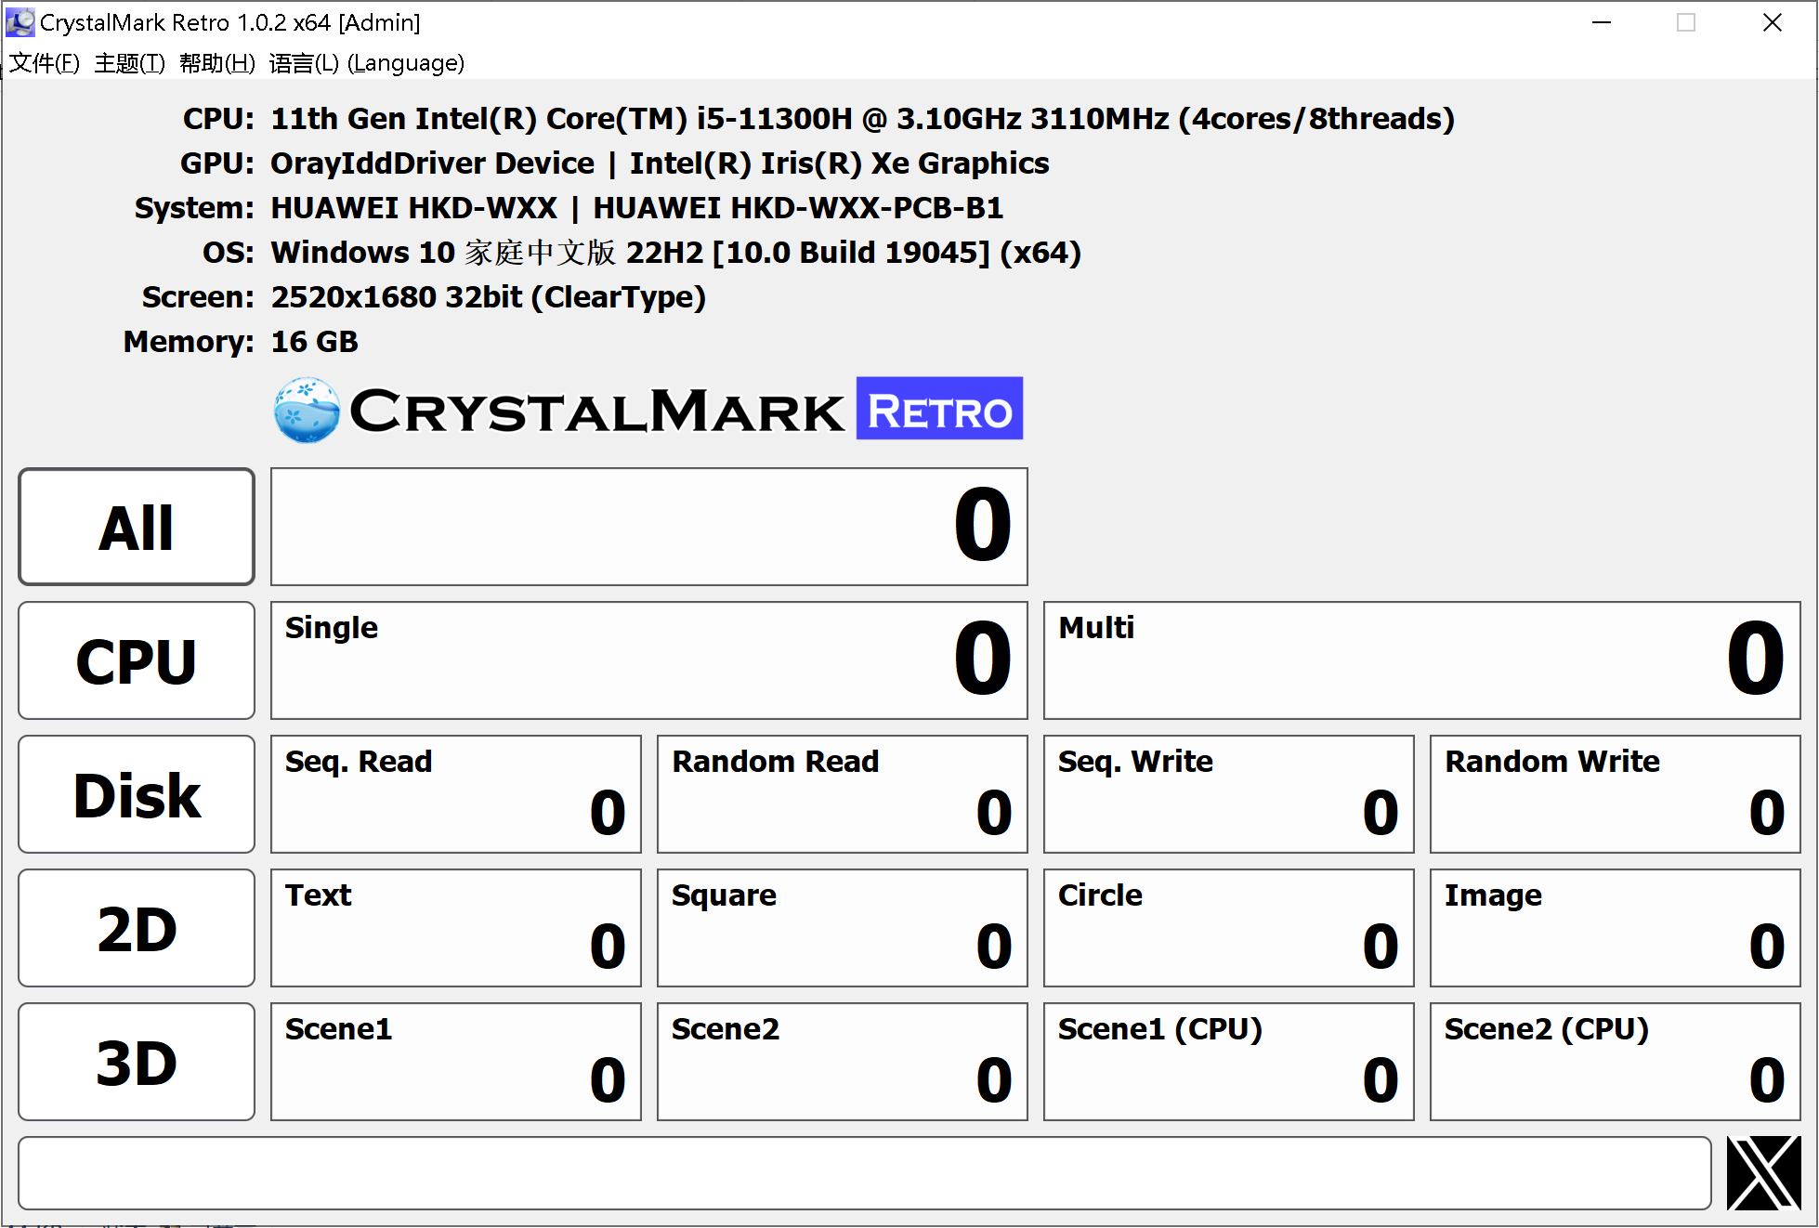This screenshot has width=1819, height=1228.
Task: Click the Image 2D score box
Action: 1616,928
